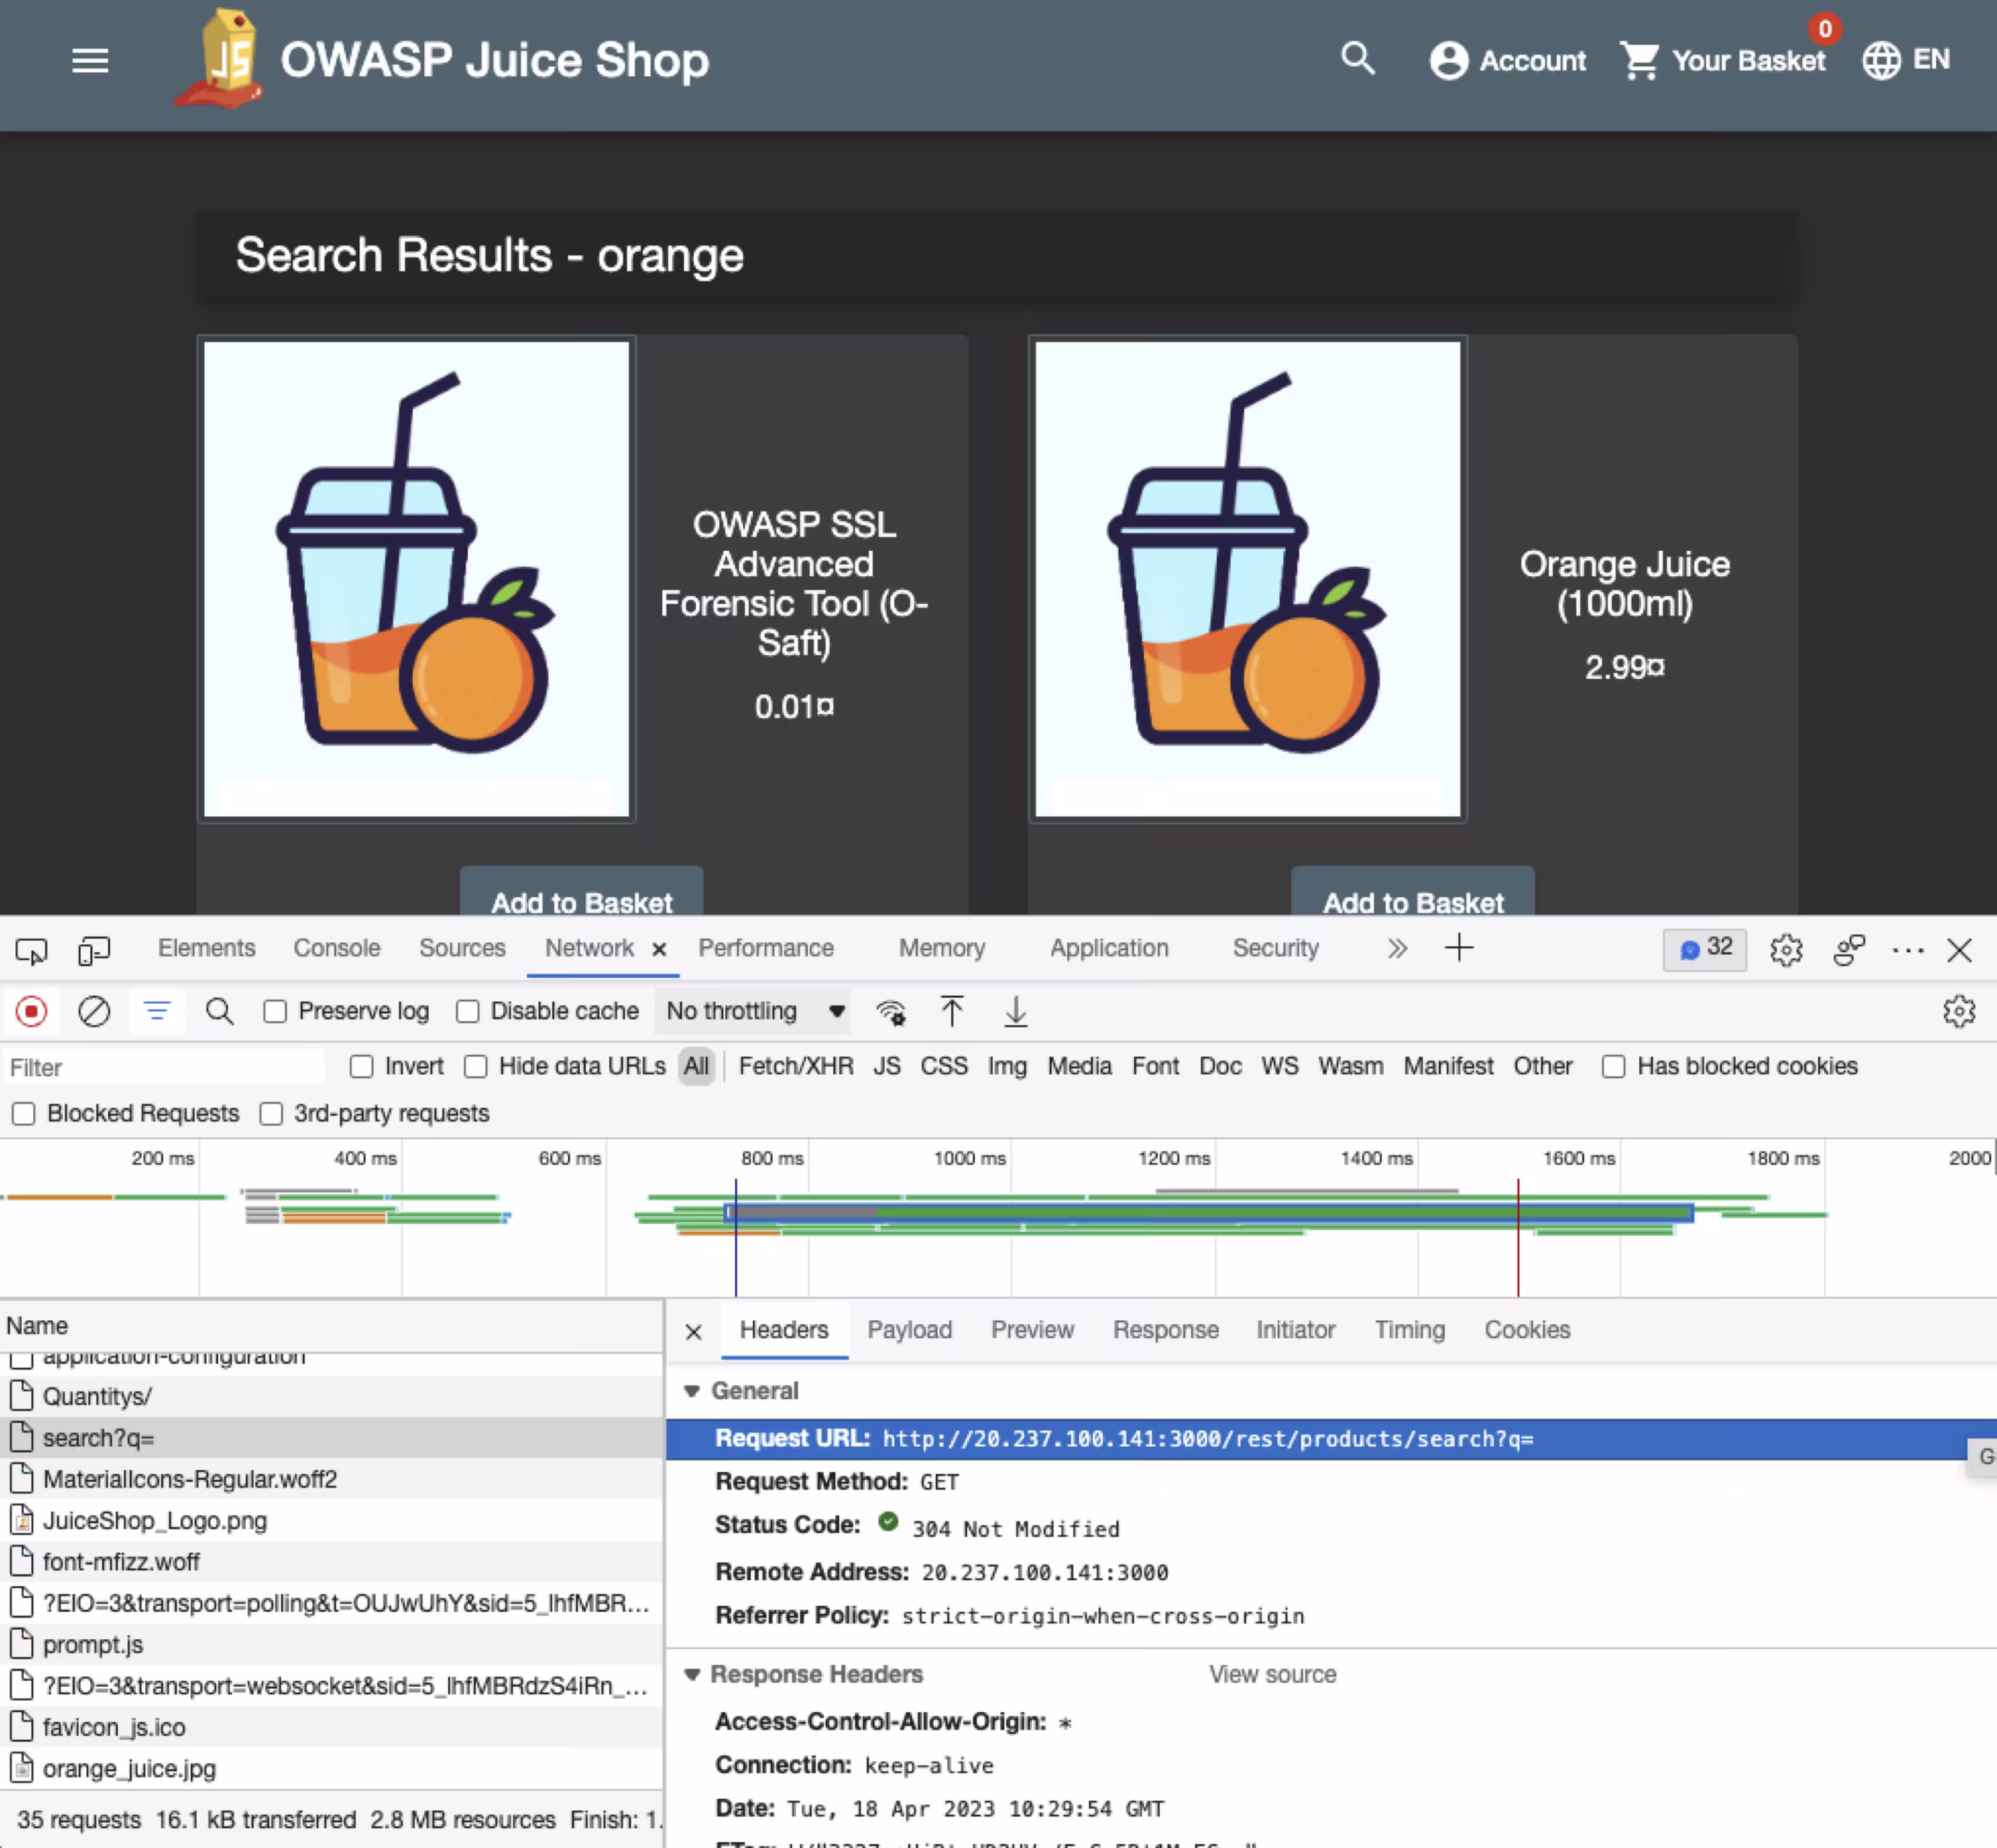Select the inspect element cursor tool
The width and height of the screenshot is (1997, 1848).
click(31, 949)
